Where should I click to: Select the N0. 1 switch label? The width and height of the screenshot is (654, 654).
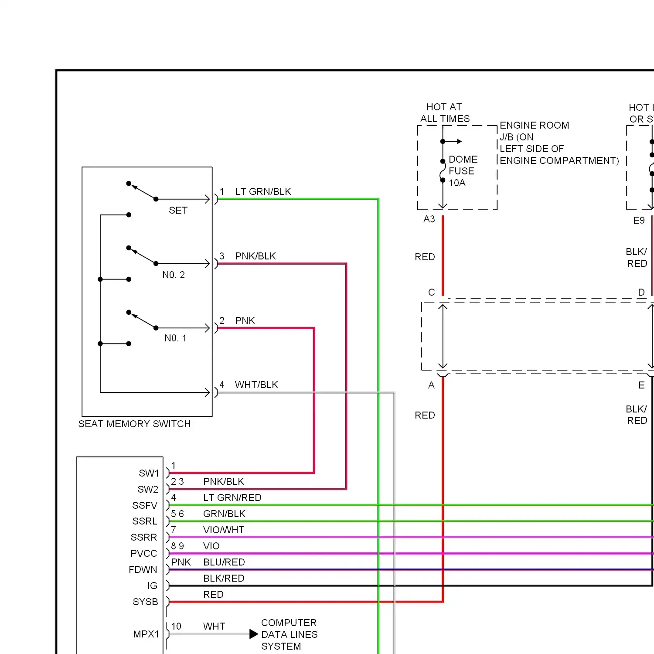pyautogui.click(x=175, y=338)
